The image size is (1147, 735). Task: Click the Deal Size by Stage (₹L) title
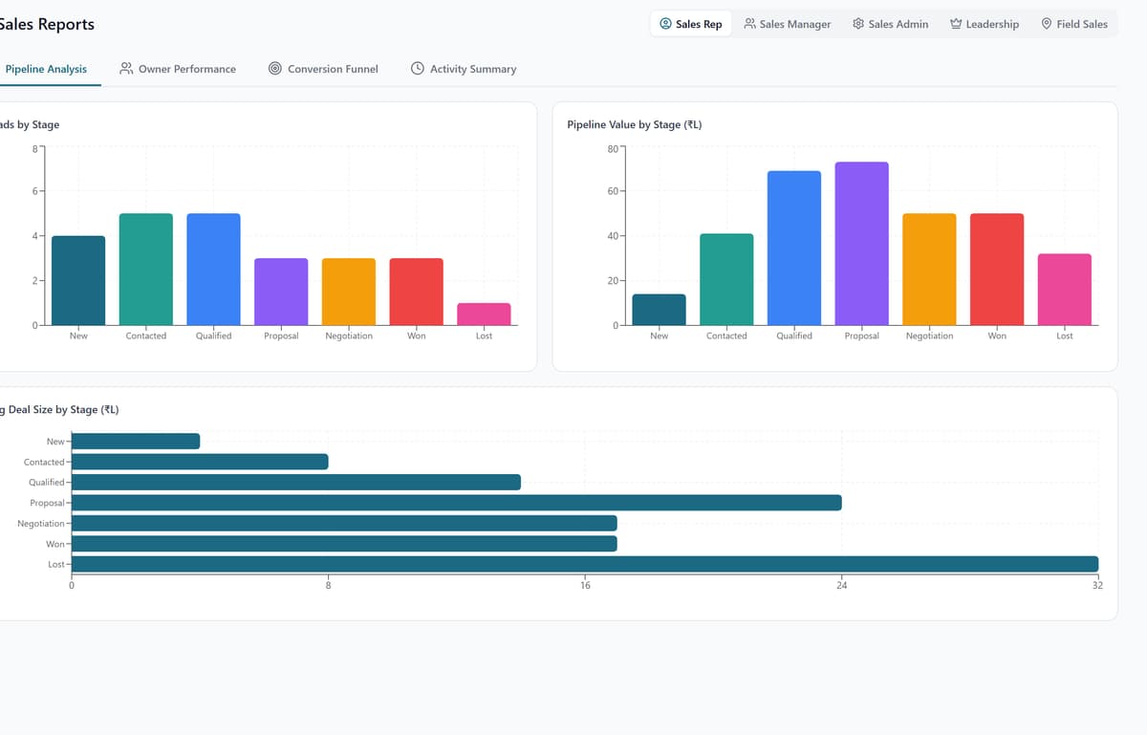pyautogui.click(x=60, y=410)
